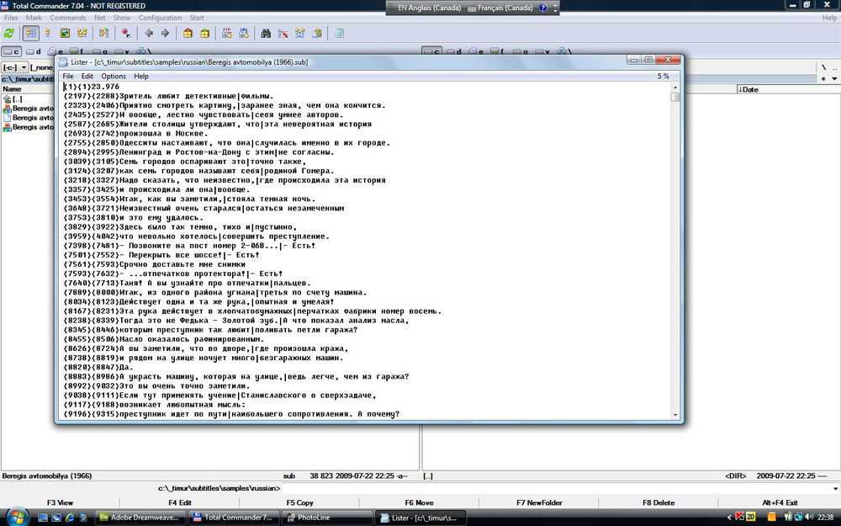Click the Pack files gift-box icon
The width and height of the screenshot is (841, 526).
[x=187, y=34]
